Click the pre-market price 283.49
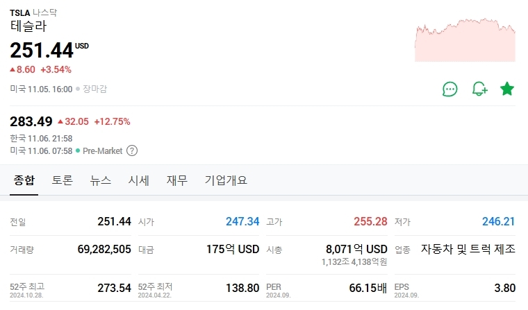Image resolution: width=528 pixels, height=310 pixels. tap(31, 121)
